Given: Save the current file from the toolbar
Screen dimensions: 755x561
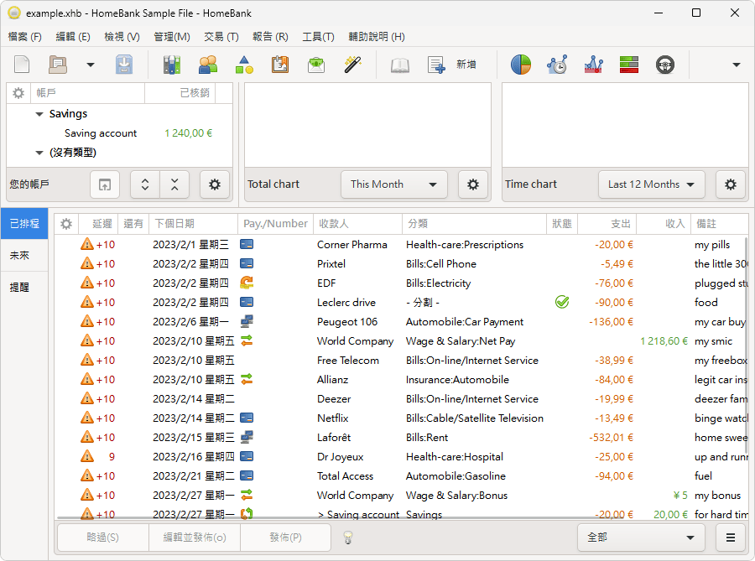Looking at the screenshot, I should [x=124, y=65].
